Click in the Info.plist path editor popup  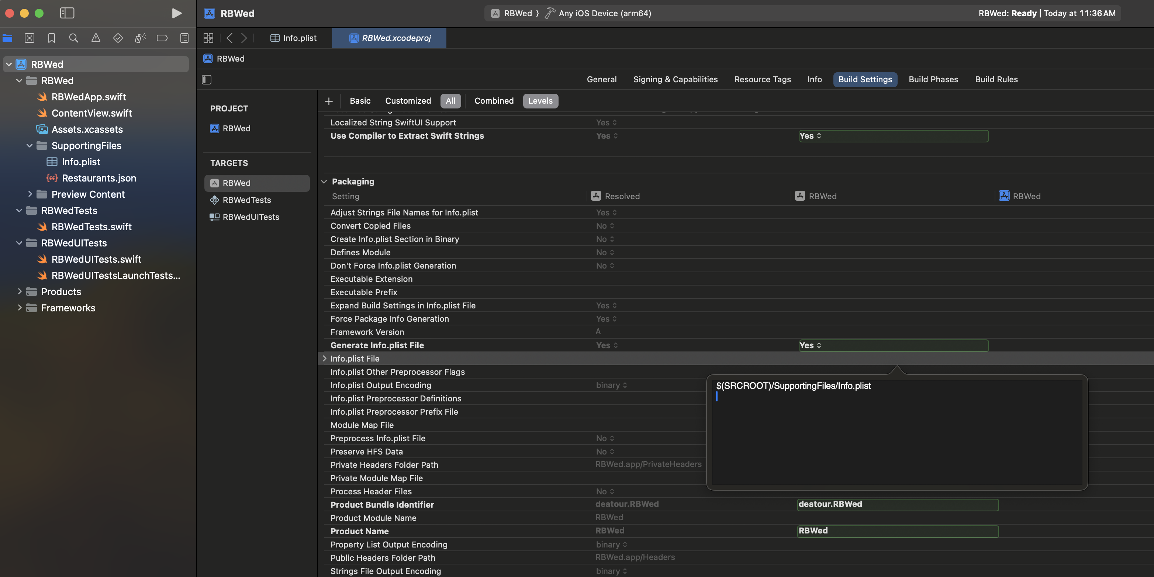tap(897, 432)
